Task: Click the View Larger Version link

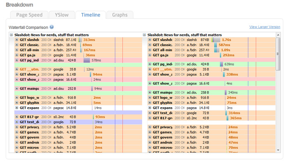Action: [x=265, y=27]
